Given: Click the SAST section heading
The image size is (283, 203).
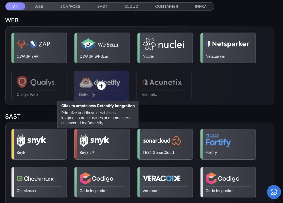Looking at the screenshot, I should [13, 117].
